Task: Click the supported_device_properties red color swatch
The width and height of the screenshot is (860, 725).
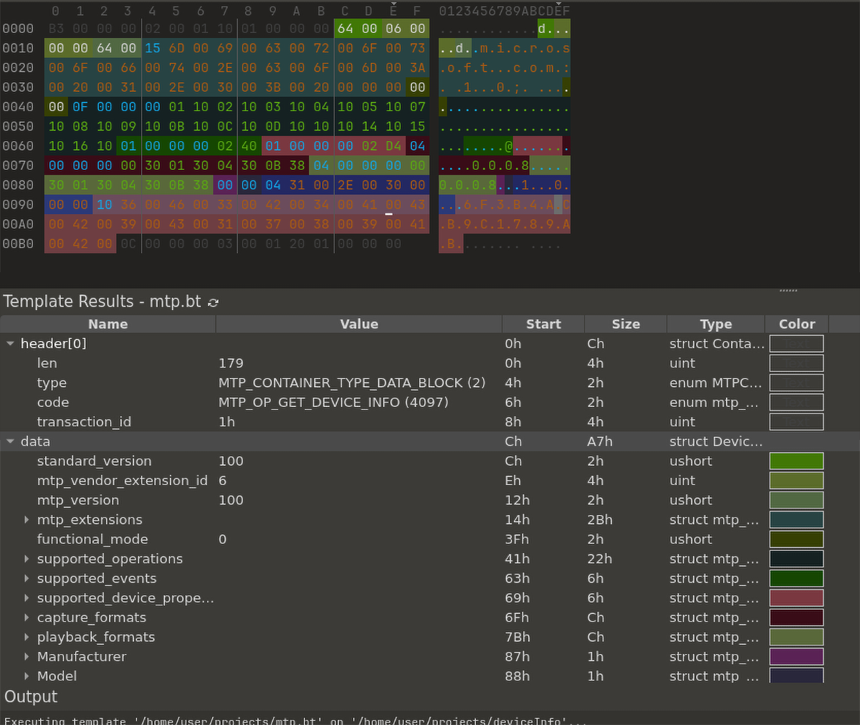Action: click(x=796, y=598)
